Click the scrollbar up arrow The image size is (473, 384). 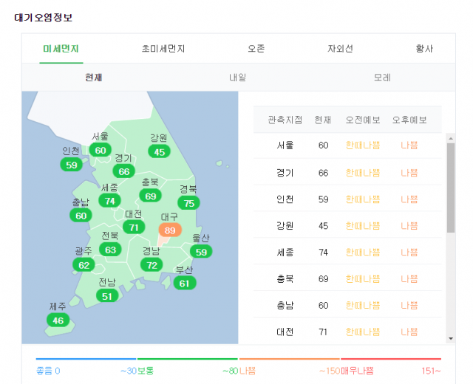tap(451, 138)
